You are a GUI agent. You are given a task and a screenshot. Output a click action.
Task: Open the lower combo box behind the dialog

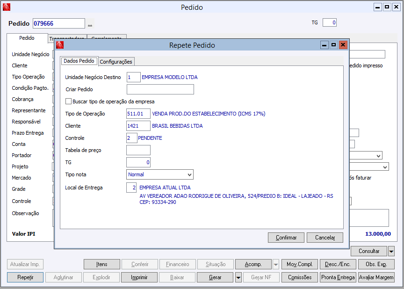(385, 167)
